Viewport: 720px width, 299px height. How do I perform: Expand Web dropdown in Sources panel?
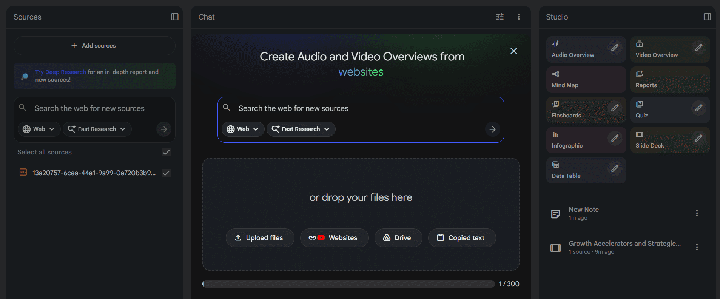(39, 129)
